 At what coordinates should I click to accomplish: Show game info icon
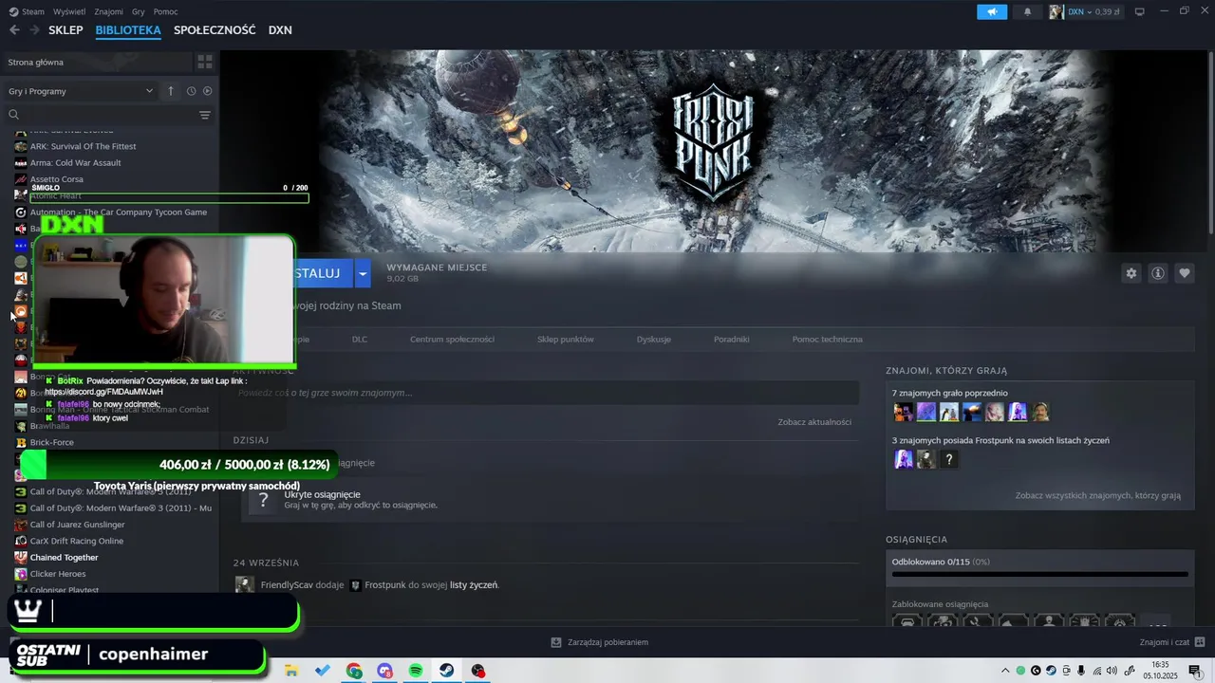1158,273
